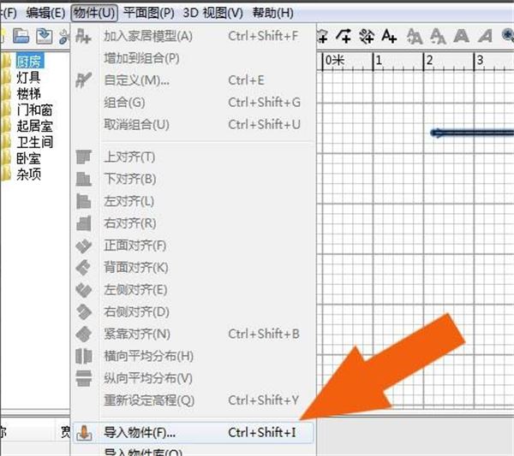Open the 帮助(H) menu
The image size is (514, 456).
272,13
